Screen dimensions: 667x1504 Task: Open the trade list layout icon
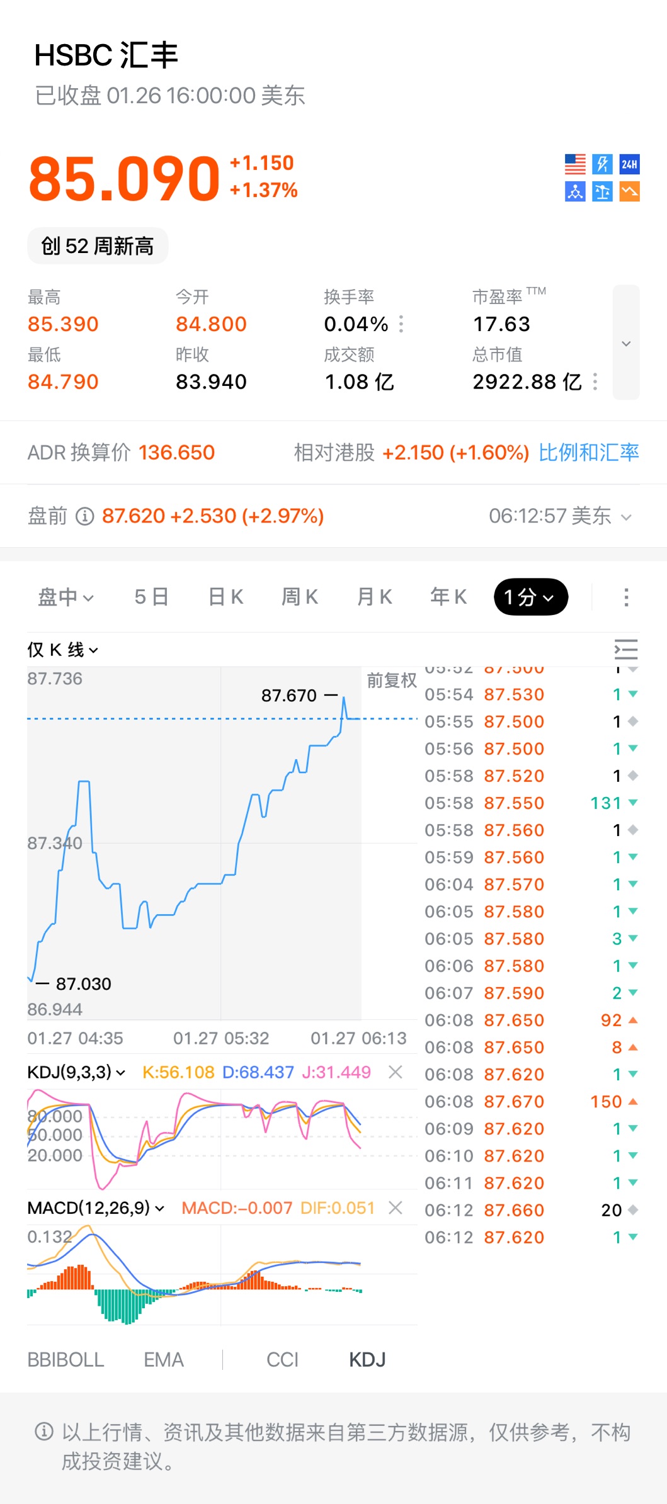[625, 649]
